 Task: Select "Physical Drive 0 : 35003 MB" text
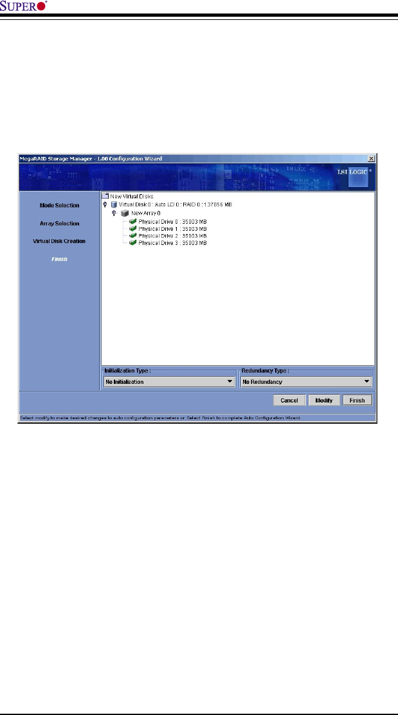coord(173,221)
